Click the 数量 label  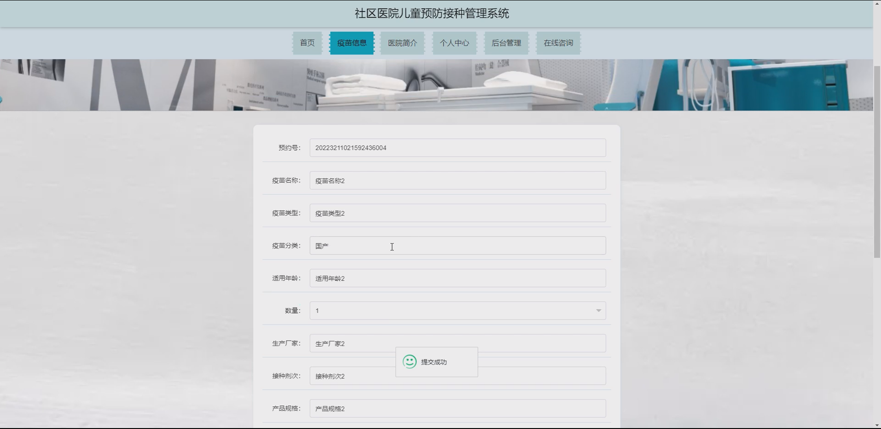(292, 311)
